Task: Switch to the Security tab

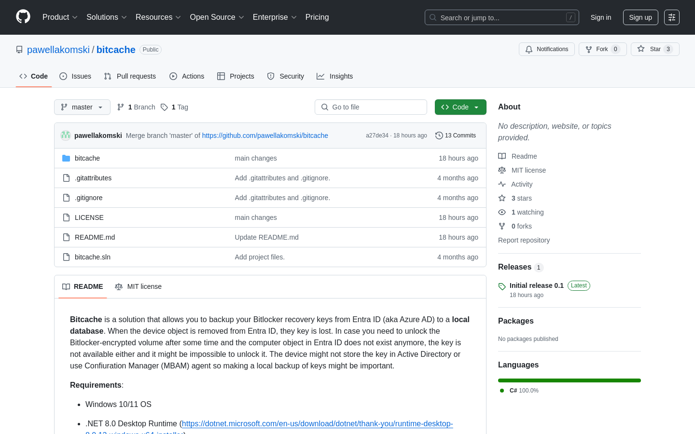Action: 286,76
